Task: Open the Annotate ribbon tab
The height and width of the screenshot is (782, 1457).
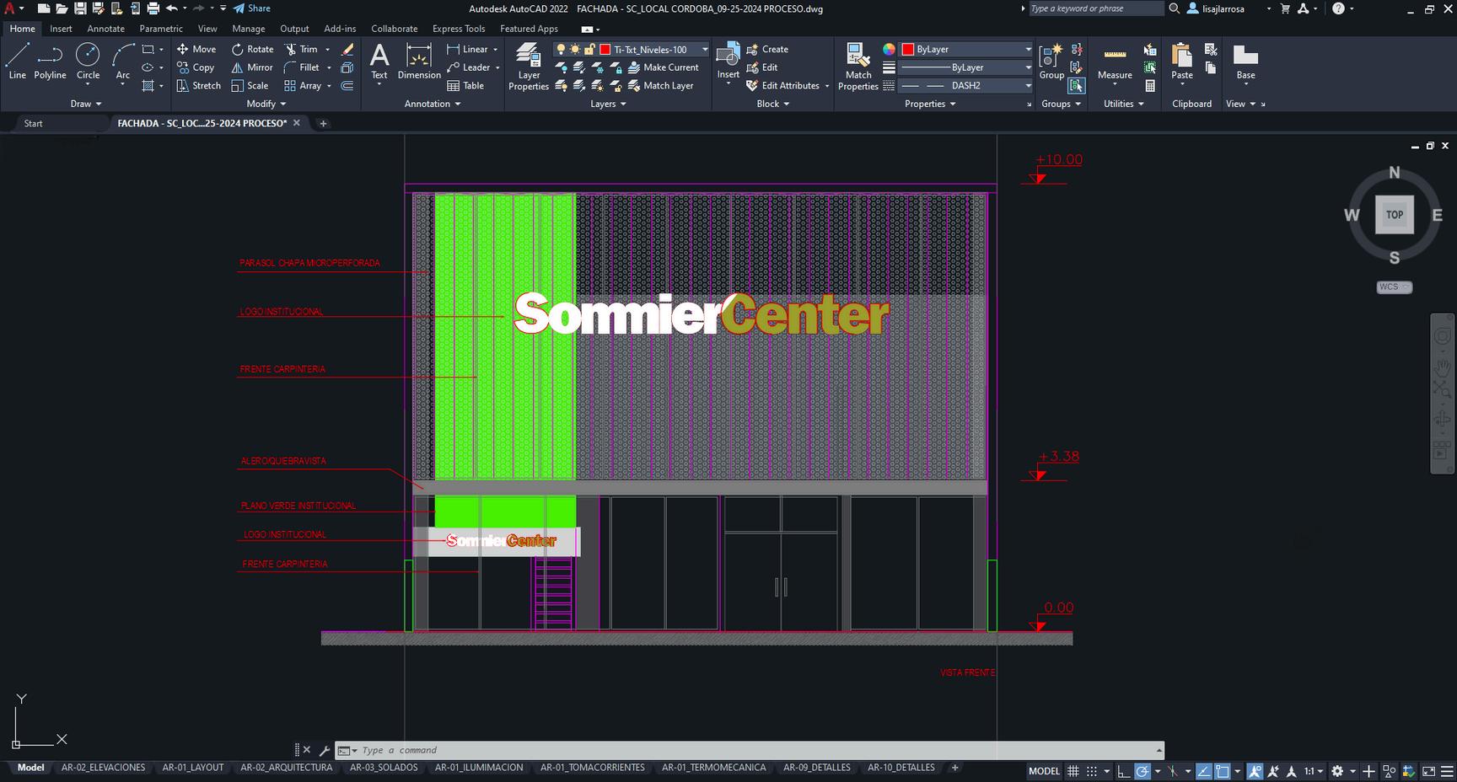Action: click(x=105, y=29)
